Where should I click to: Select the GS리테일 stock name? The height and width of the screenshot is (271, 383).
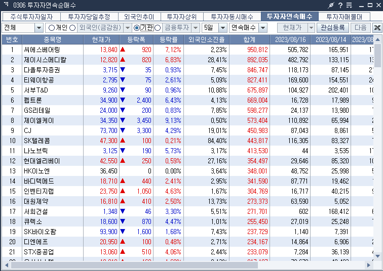tap(37, 110)
